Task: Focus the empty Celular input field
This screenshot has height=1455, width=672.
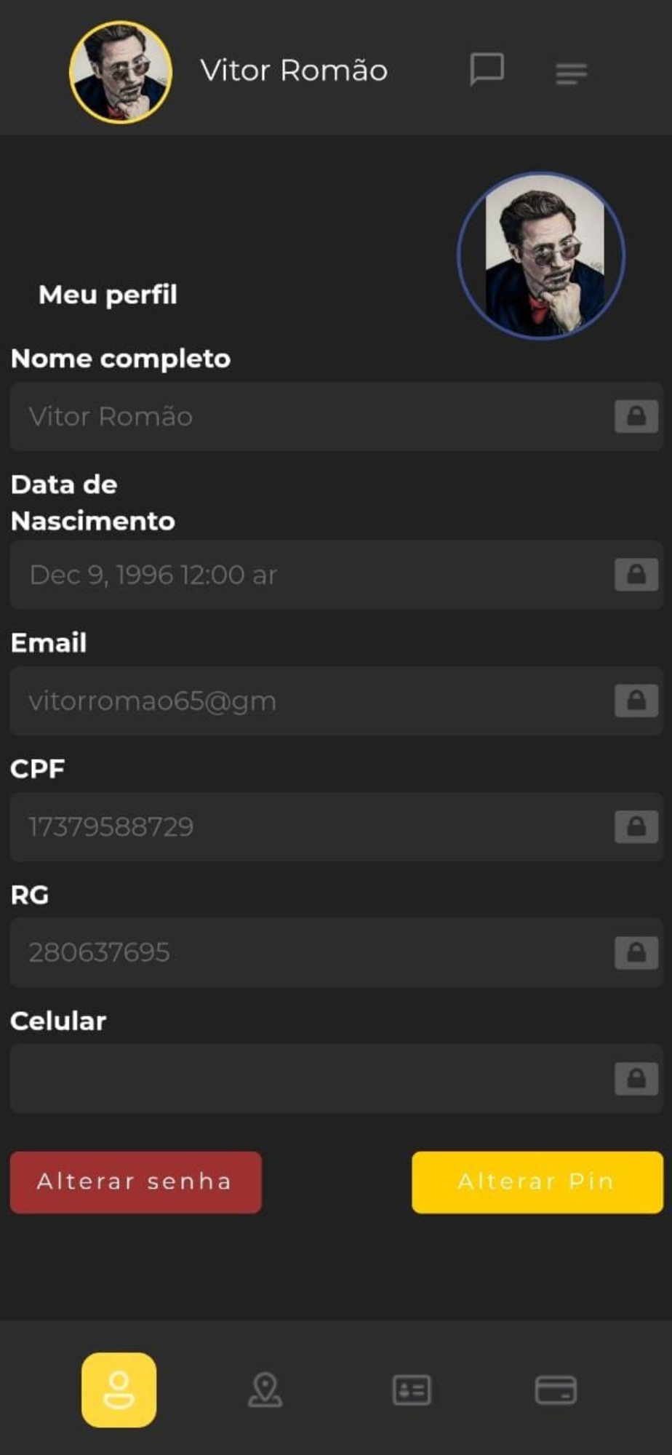Action: coord(337,1078)
